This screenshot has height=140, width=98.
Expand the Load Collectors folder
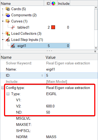click(3, 33)
